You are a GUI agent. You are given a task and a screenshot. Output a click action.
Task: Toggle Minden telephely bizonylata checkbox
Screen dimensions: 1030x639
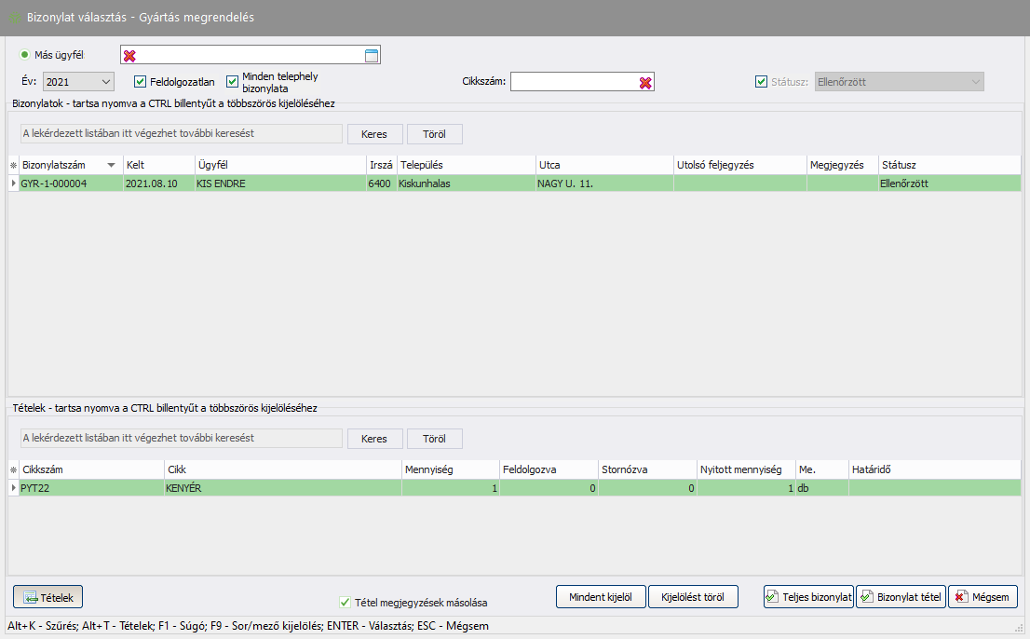233,82
